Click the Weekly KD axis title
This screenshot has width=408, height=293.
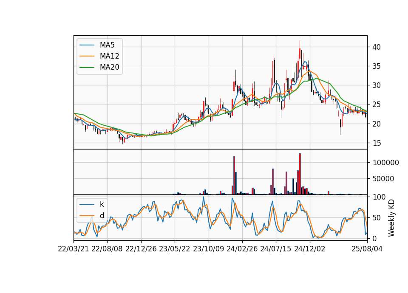(391, 218)
